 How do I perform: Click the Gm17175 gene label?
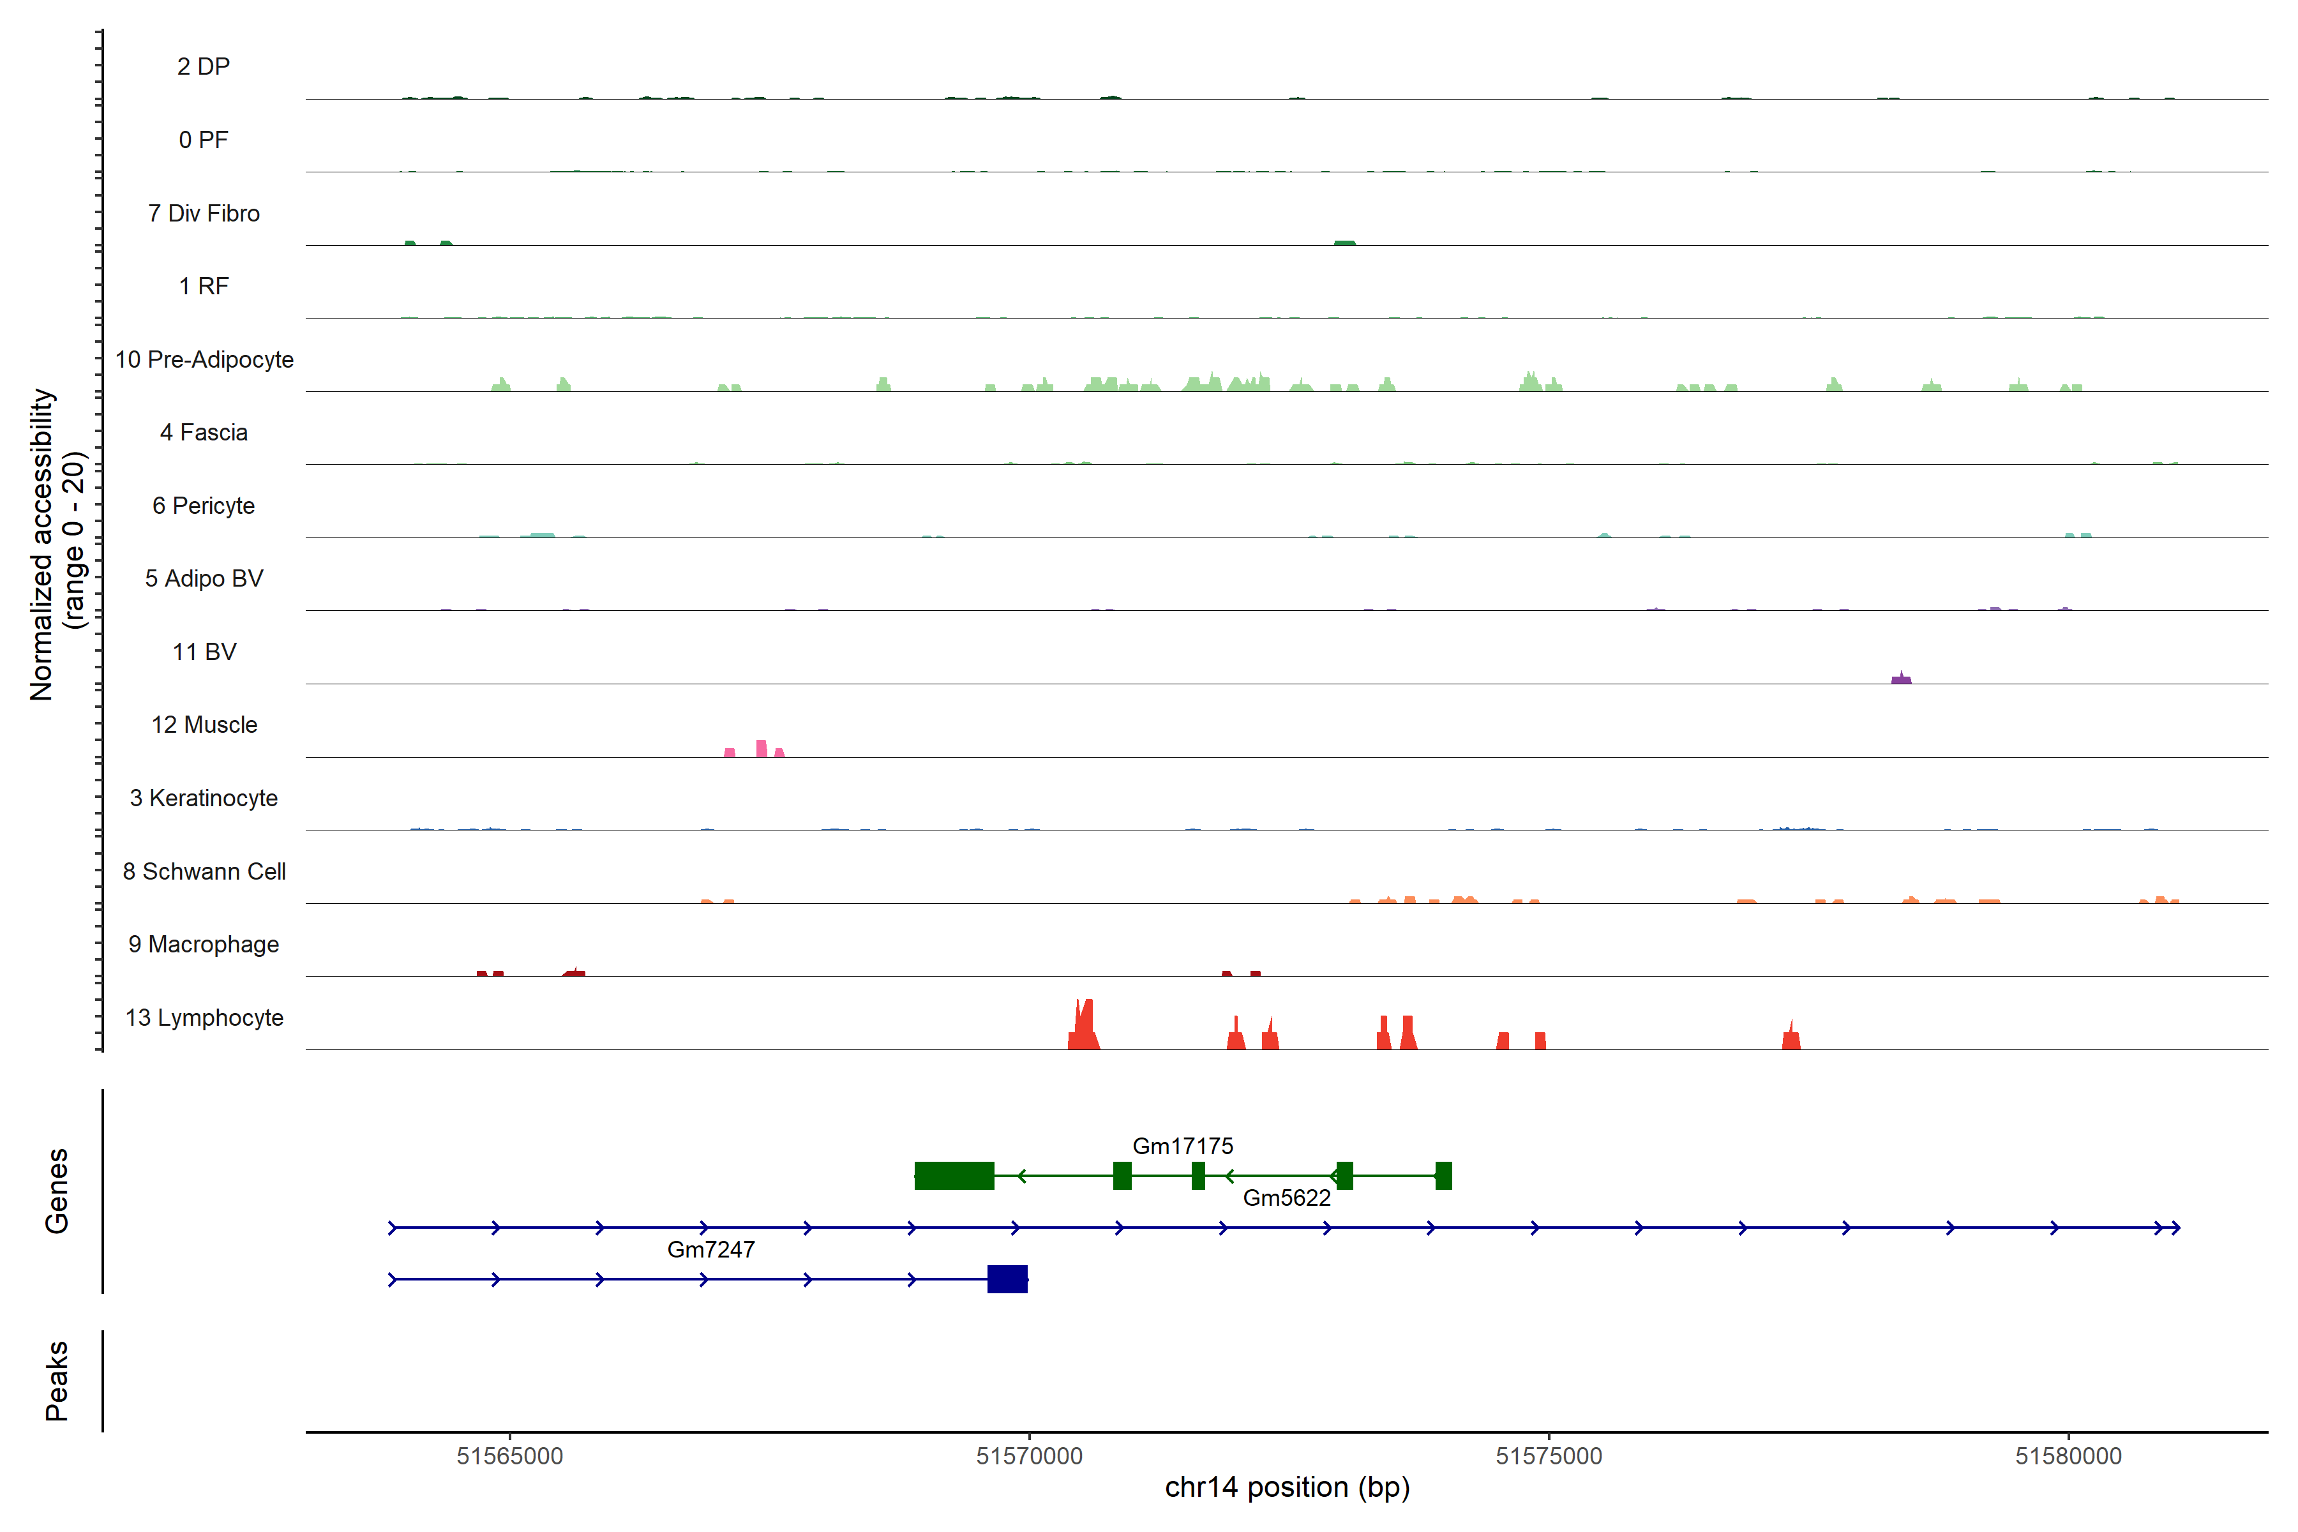pos(1182,1146)
